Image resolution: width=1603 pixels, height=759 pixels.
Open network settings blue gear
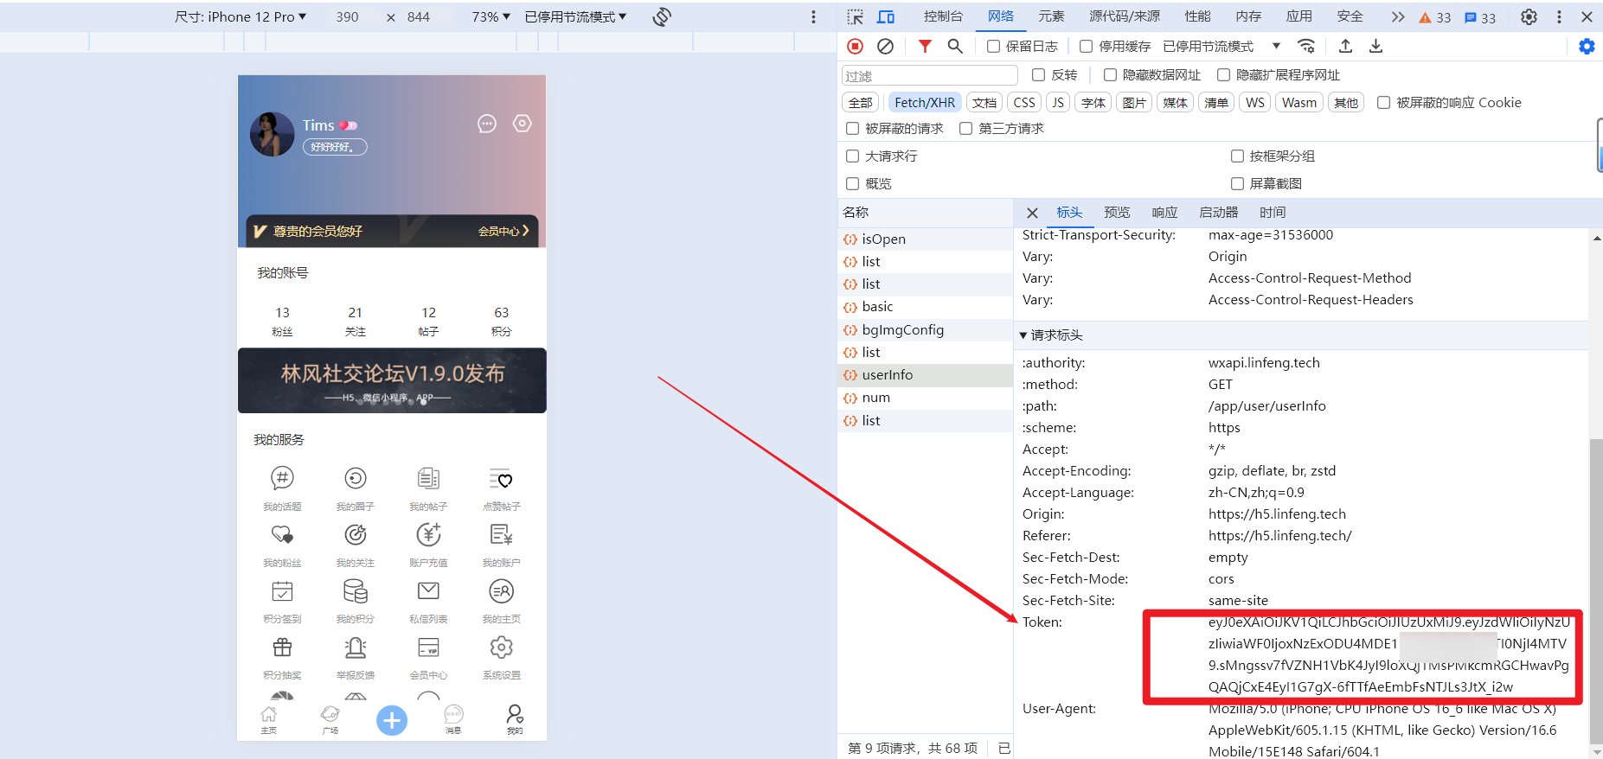1587,46
